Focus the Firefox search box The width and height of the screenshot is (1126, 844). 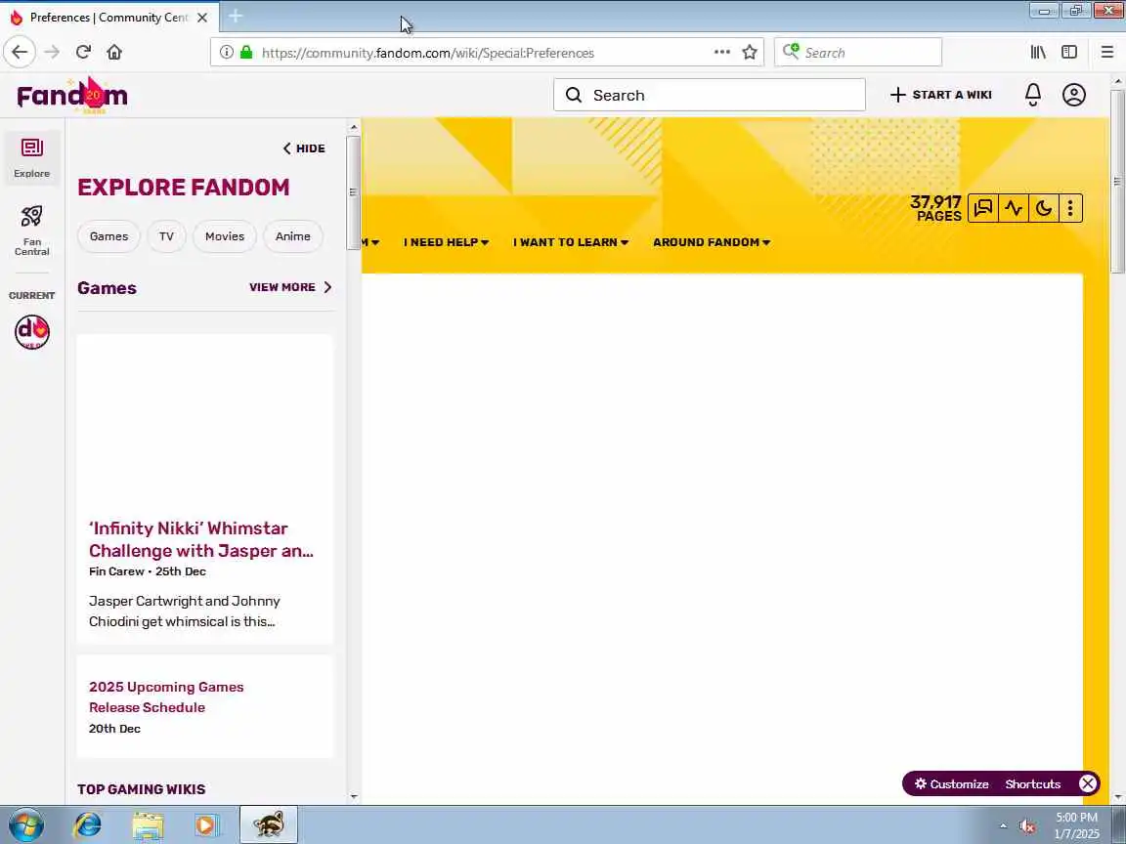(x=858, y=52)
